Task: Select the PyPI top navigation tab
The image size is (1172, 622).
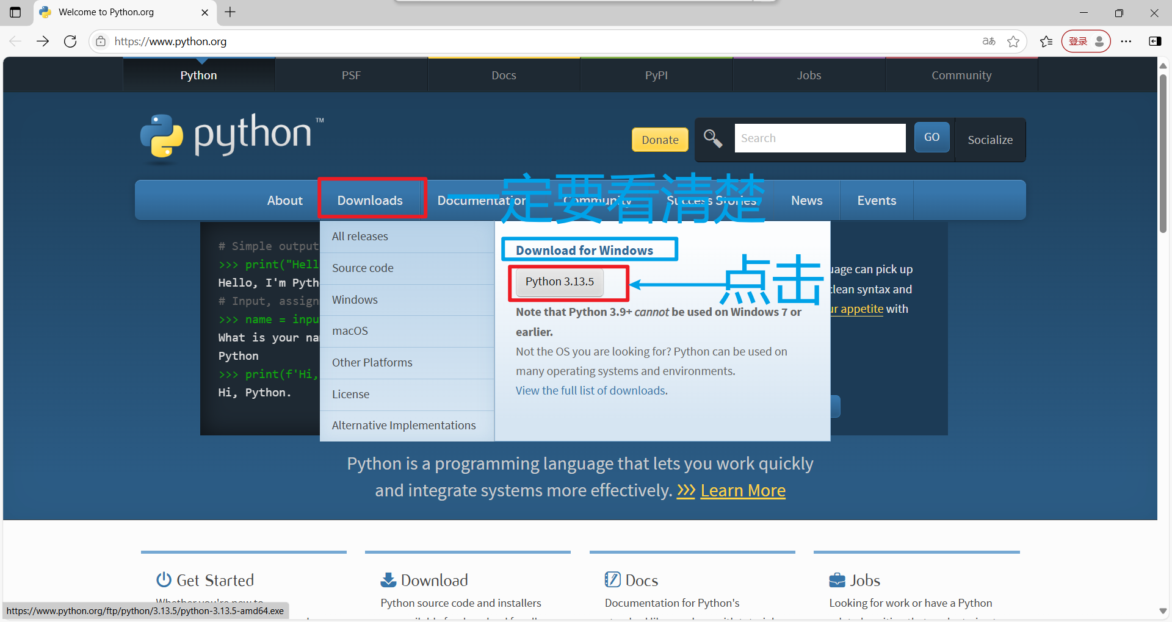Action: pos(657,75)
